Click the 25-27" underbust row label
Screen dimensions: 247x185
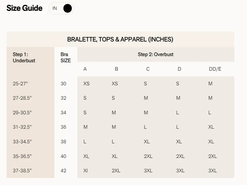(x=21, y=84)
